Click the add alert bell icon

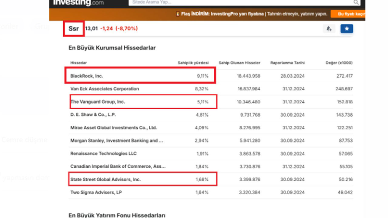click(329, 29)
